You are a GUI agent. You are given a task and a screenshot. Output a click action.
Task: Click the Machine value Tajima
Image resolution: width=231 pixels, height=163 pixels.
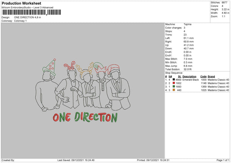[x=187, y=24]
